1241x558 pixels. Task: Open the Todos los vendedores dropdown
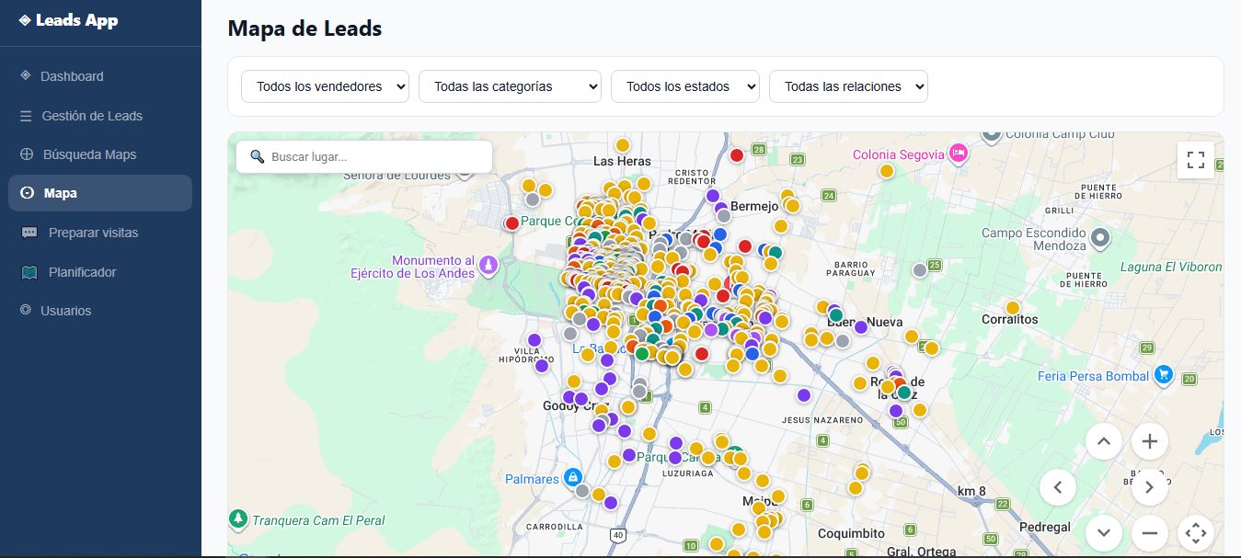point(325,85)
